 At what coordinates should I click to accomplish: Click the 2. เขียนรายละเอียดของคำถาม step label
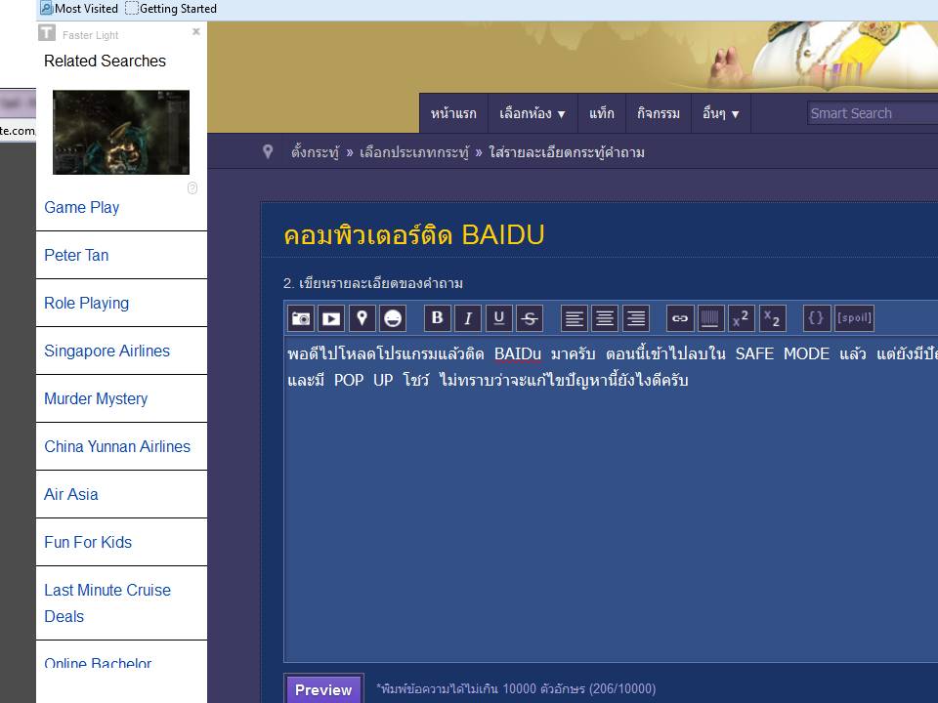[x=373, y=283]
